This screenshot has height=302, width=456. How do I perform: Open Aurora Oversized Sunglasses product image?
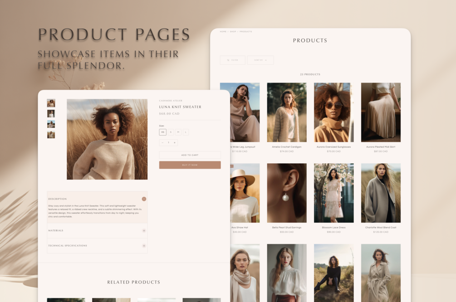click(x=334, y=112)
